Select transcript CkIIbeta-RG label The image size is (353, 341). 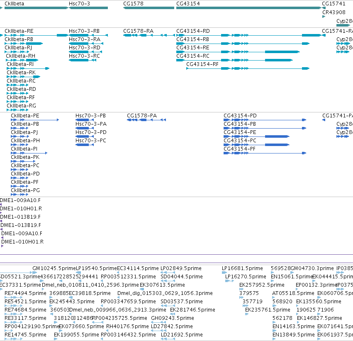click(x=22, y=106)
